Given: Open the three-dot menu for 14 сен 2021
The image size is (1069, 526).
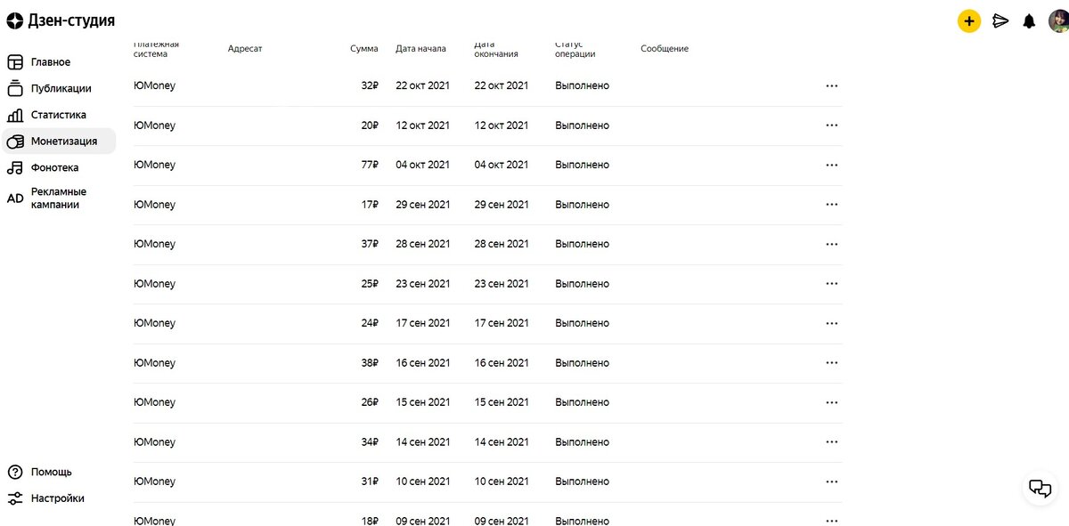Looking at the screenshot, I should pos(832,442).
